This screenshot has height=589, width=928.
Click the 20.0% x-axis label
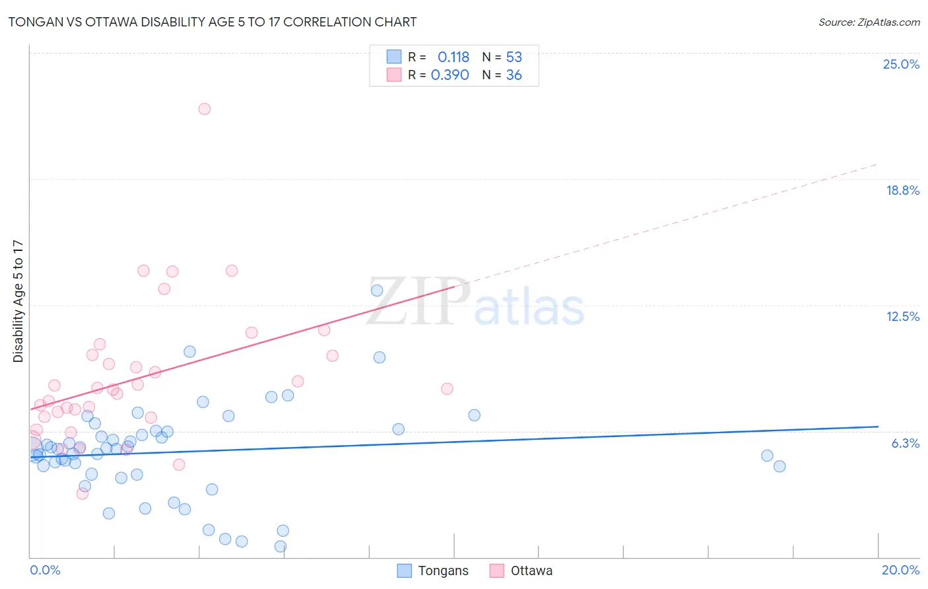point(900,570)
